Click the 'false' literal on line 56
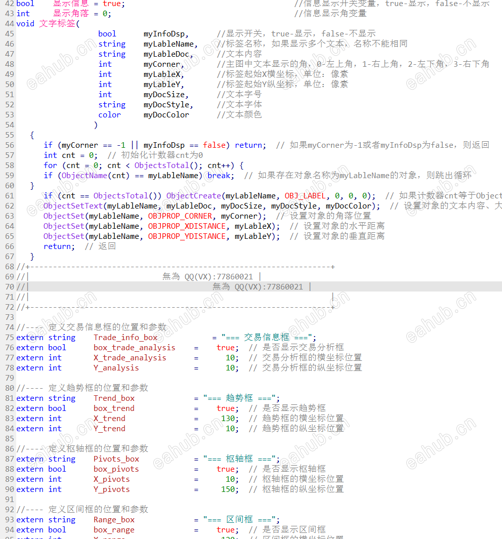Screen dimensions: 502x539 214,145
